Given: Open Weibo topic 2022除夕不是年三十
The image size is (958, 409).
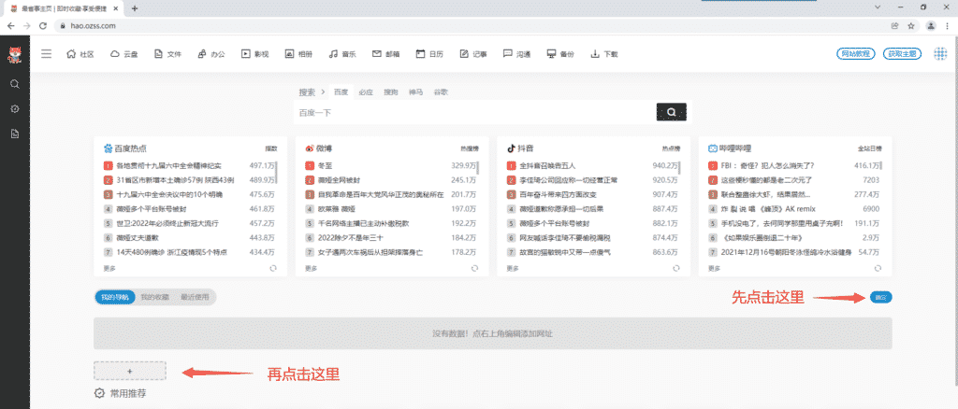Looking at the screenshot, I should (x=351, y=238).
